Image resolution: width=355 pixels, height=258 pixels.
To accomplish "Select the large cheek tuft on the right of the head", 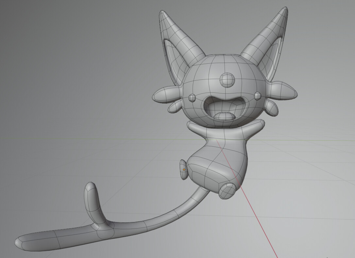I will click(x=282, y=91).
